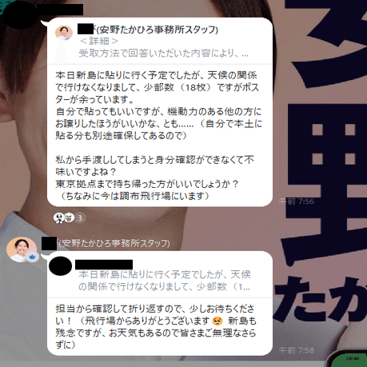The width and height of the screenshot is (367, 367).
Task: Open the first sender's blacked-out profile picture
Action: (20, 15)
